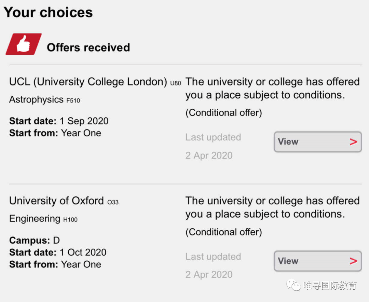Click the O33 institution code
The width and height of the screenshot is (369, 302).
point(113,202)
